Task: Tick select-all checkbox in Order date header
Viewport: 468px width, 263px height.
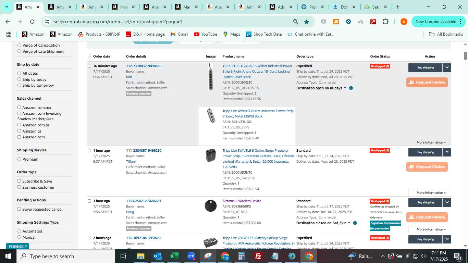Action: point(89,55)
